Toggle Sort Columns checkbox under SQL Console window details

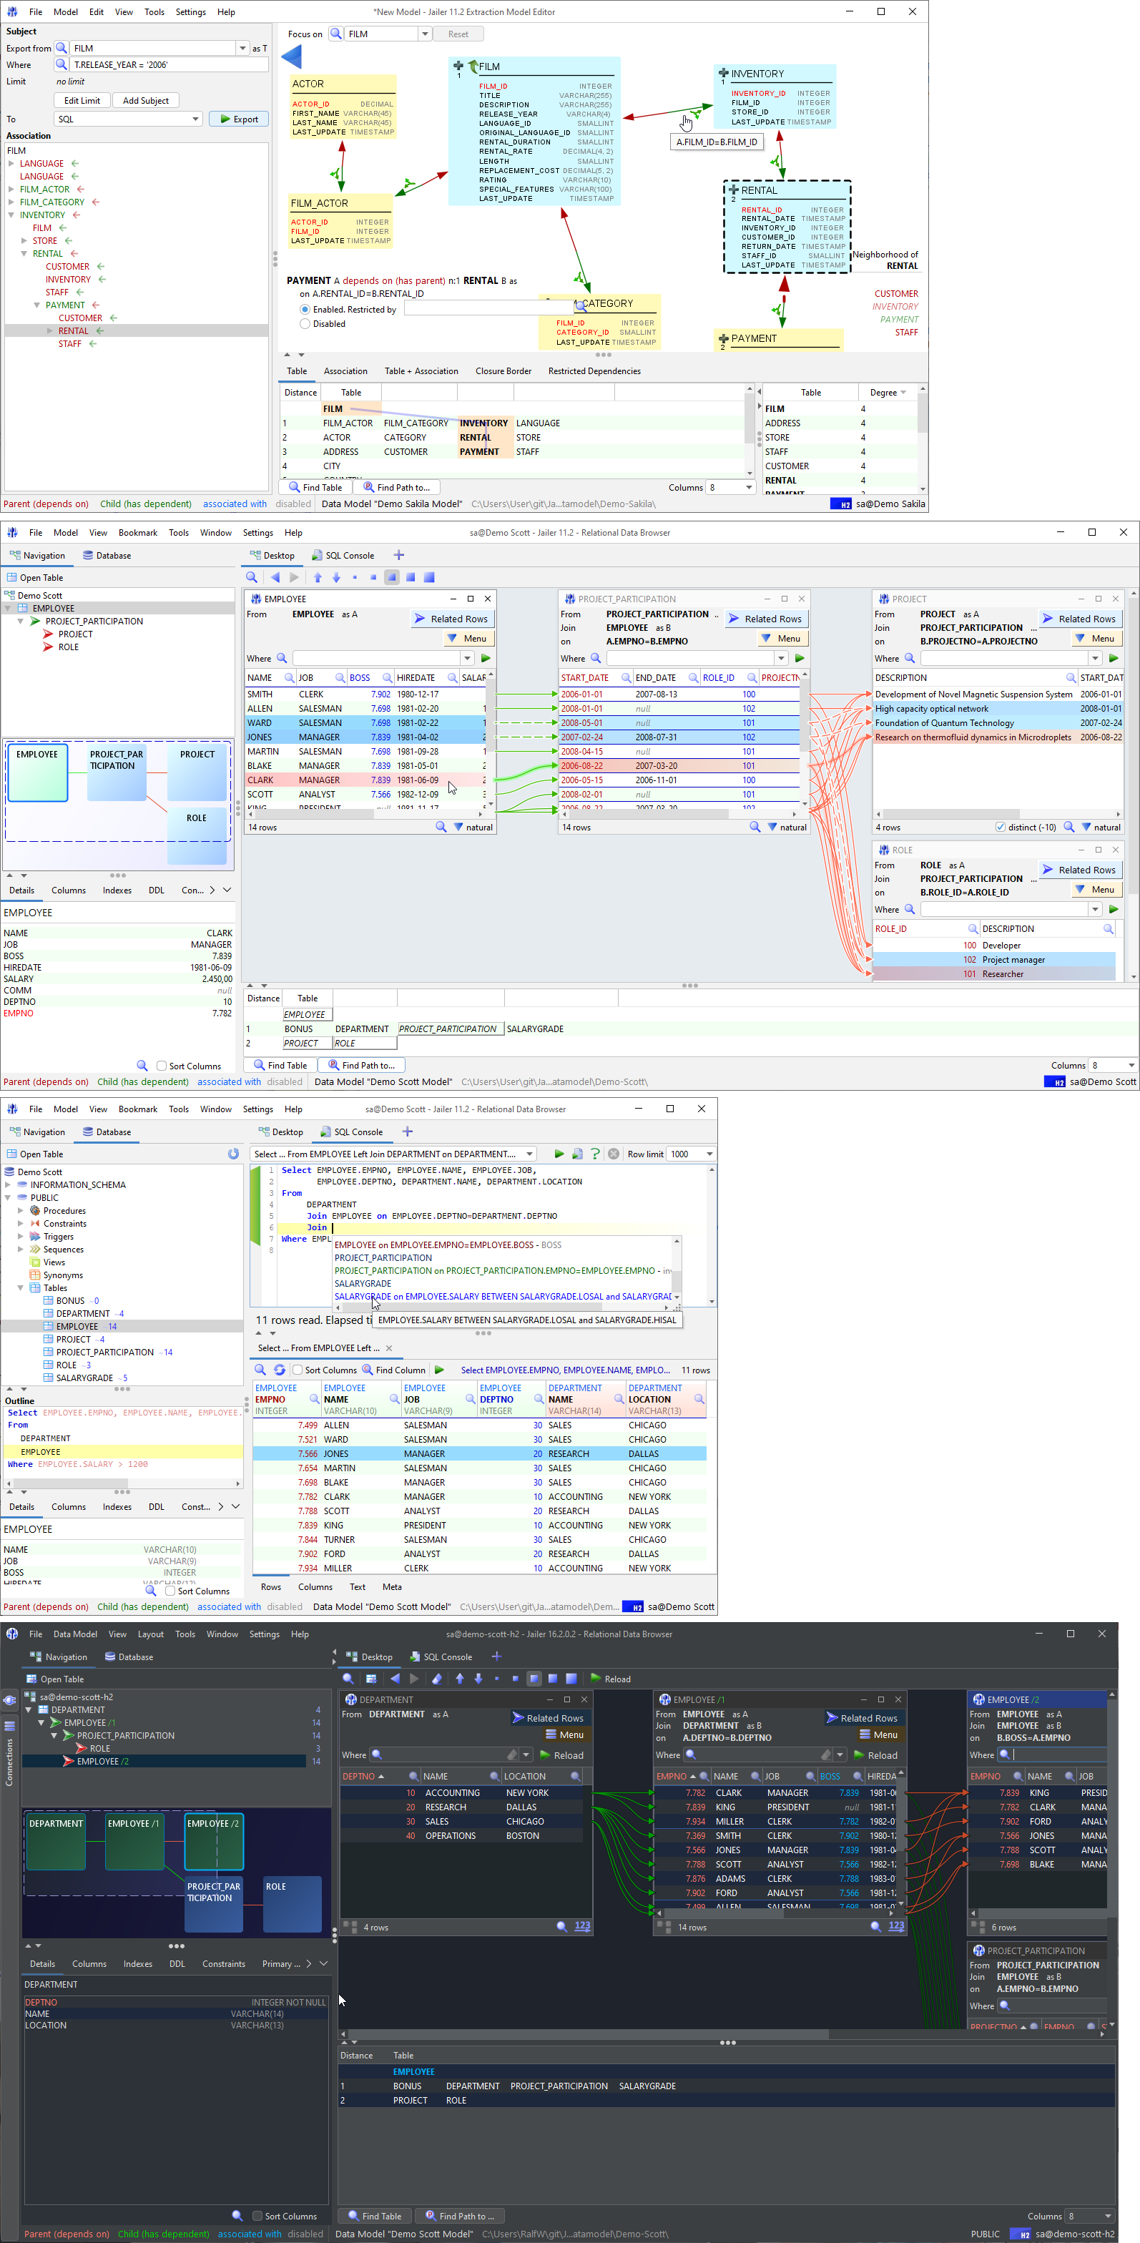tap(169, 1591)
